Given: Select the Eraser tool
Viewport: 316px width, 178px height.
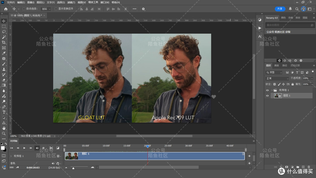Looking at the screenshot, I should (x=4, y=80).
